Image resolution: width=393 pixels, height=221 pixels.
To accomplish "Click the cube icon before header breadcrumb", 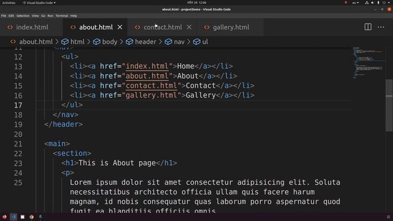I will click(130, 42).
